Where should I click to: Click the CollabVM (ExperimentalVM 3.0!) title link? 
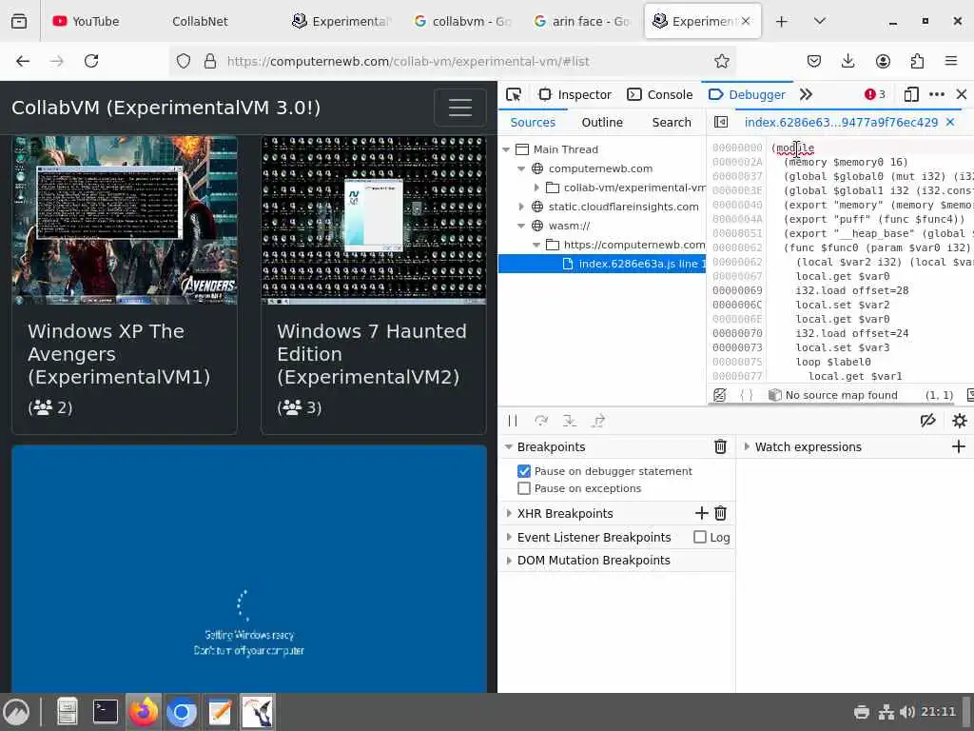pyautogui.click(x=166, y=108)
